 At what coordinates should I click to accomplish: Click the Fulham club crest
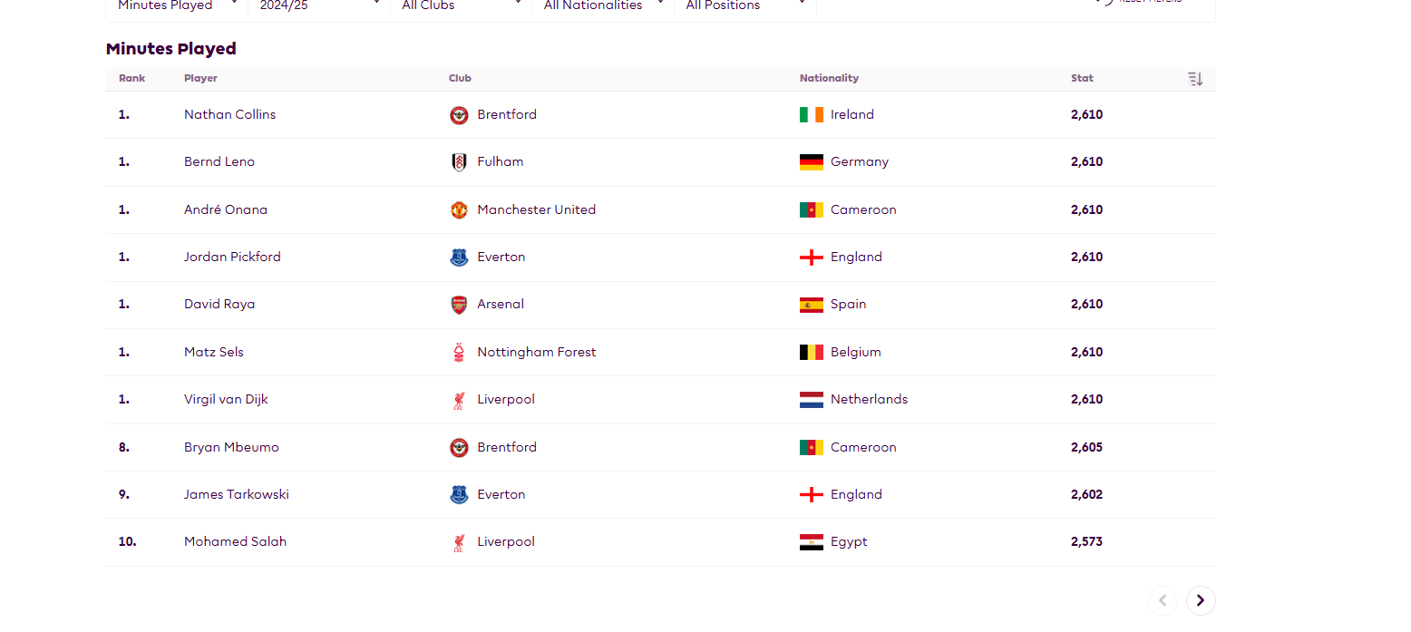(x=459, y=162)
